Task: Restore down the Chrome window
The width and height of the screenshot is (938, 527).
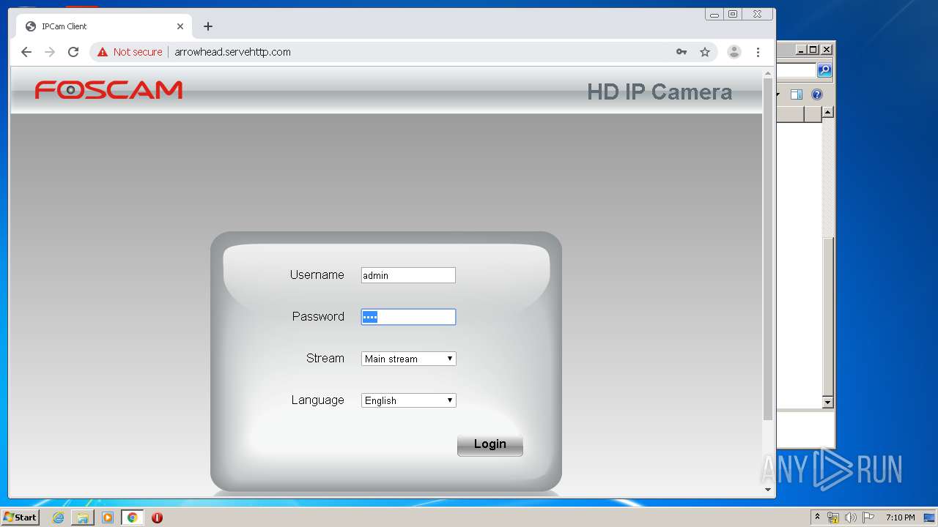Action: [x=733, y=14]
